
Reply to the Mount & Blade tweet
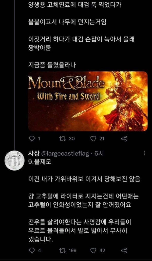tap(31, 139)
